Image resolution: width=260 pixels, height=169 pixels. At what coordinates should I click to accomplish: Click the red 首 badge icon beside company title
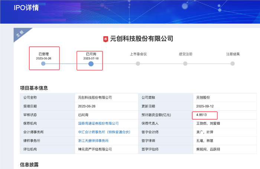pyautogui.click(x=105, y=39)
